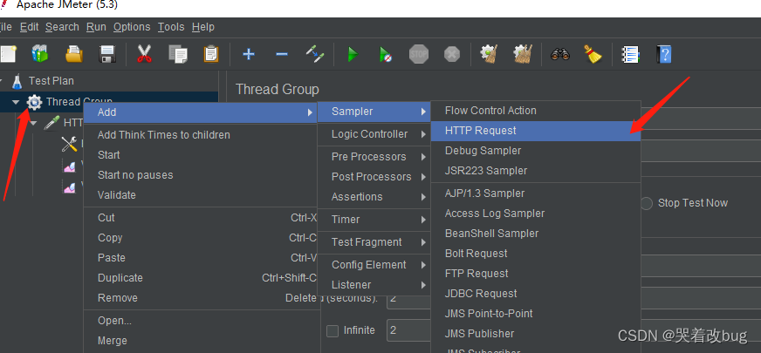Click the Open folder toolbar icon
This screenshot has height=353, width=761.
coord(74,54)
